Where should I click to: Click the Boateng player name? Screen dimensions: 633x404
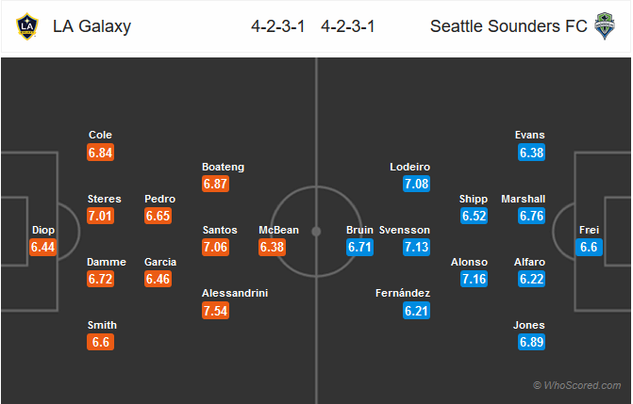coord(223,167)
